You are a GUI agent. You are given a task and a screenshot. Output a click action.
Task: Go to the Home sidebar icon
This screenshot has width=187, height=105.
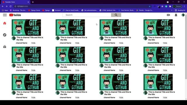tap(5, 23)
